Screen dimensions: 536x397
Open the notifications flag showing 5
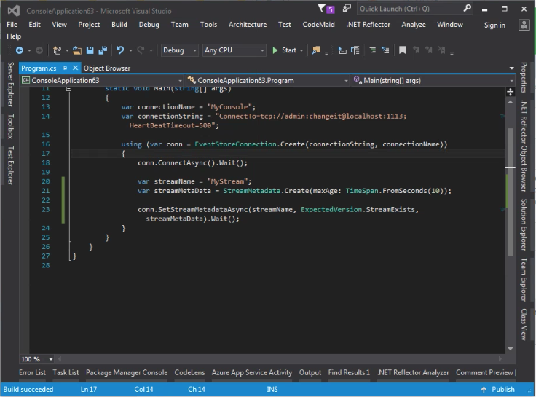326,9
